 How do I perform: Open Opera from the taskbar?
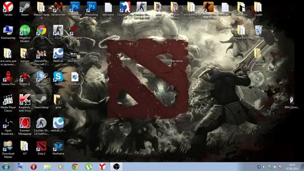click(34, 167)
